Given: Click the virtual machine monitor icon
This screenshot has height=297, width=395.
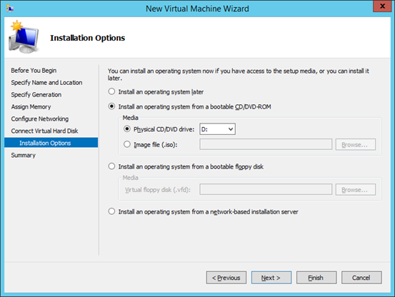Looking at the screenshot, I should (24, 36).
